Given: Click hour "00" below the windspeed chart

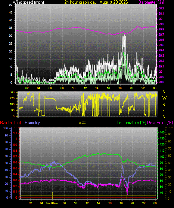Looking at the screenshot, I should click(x=155, y=88).
